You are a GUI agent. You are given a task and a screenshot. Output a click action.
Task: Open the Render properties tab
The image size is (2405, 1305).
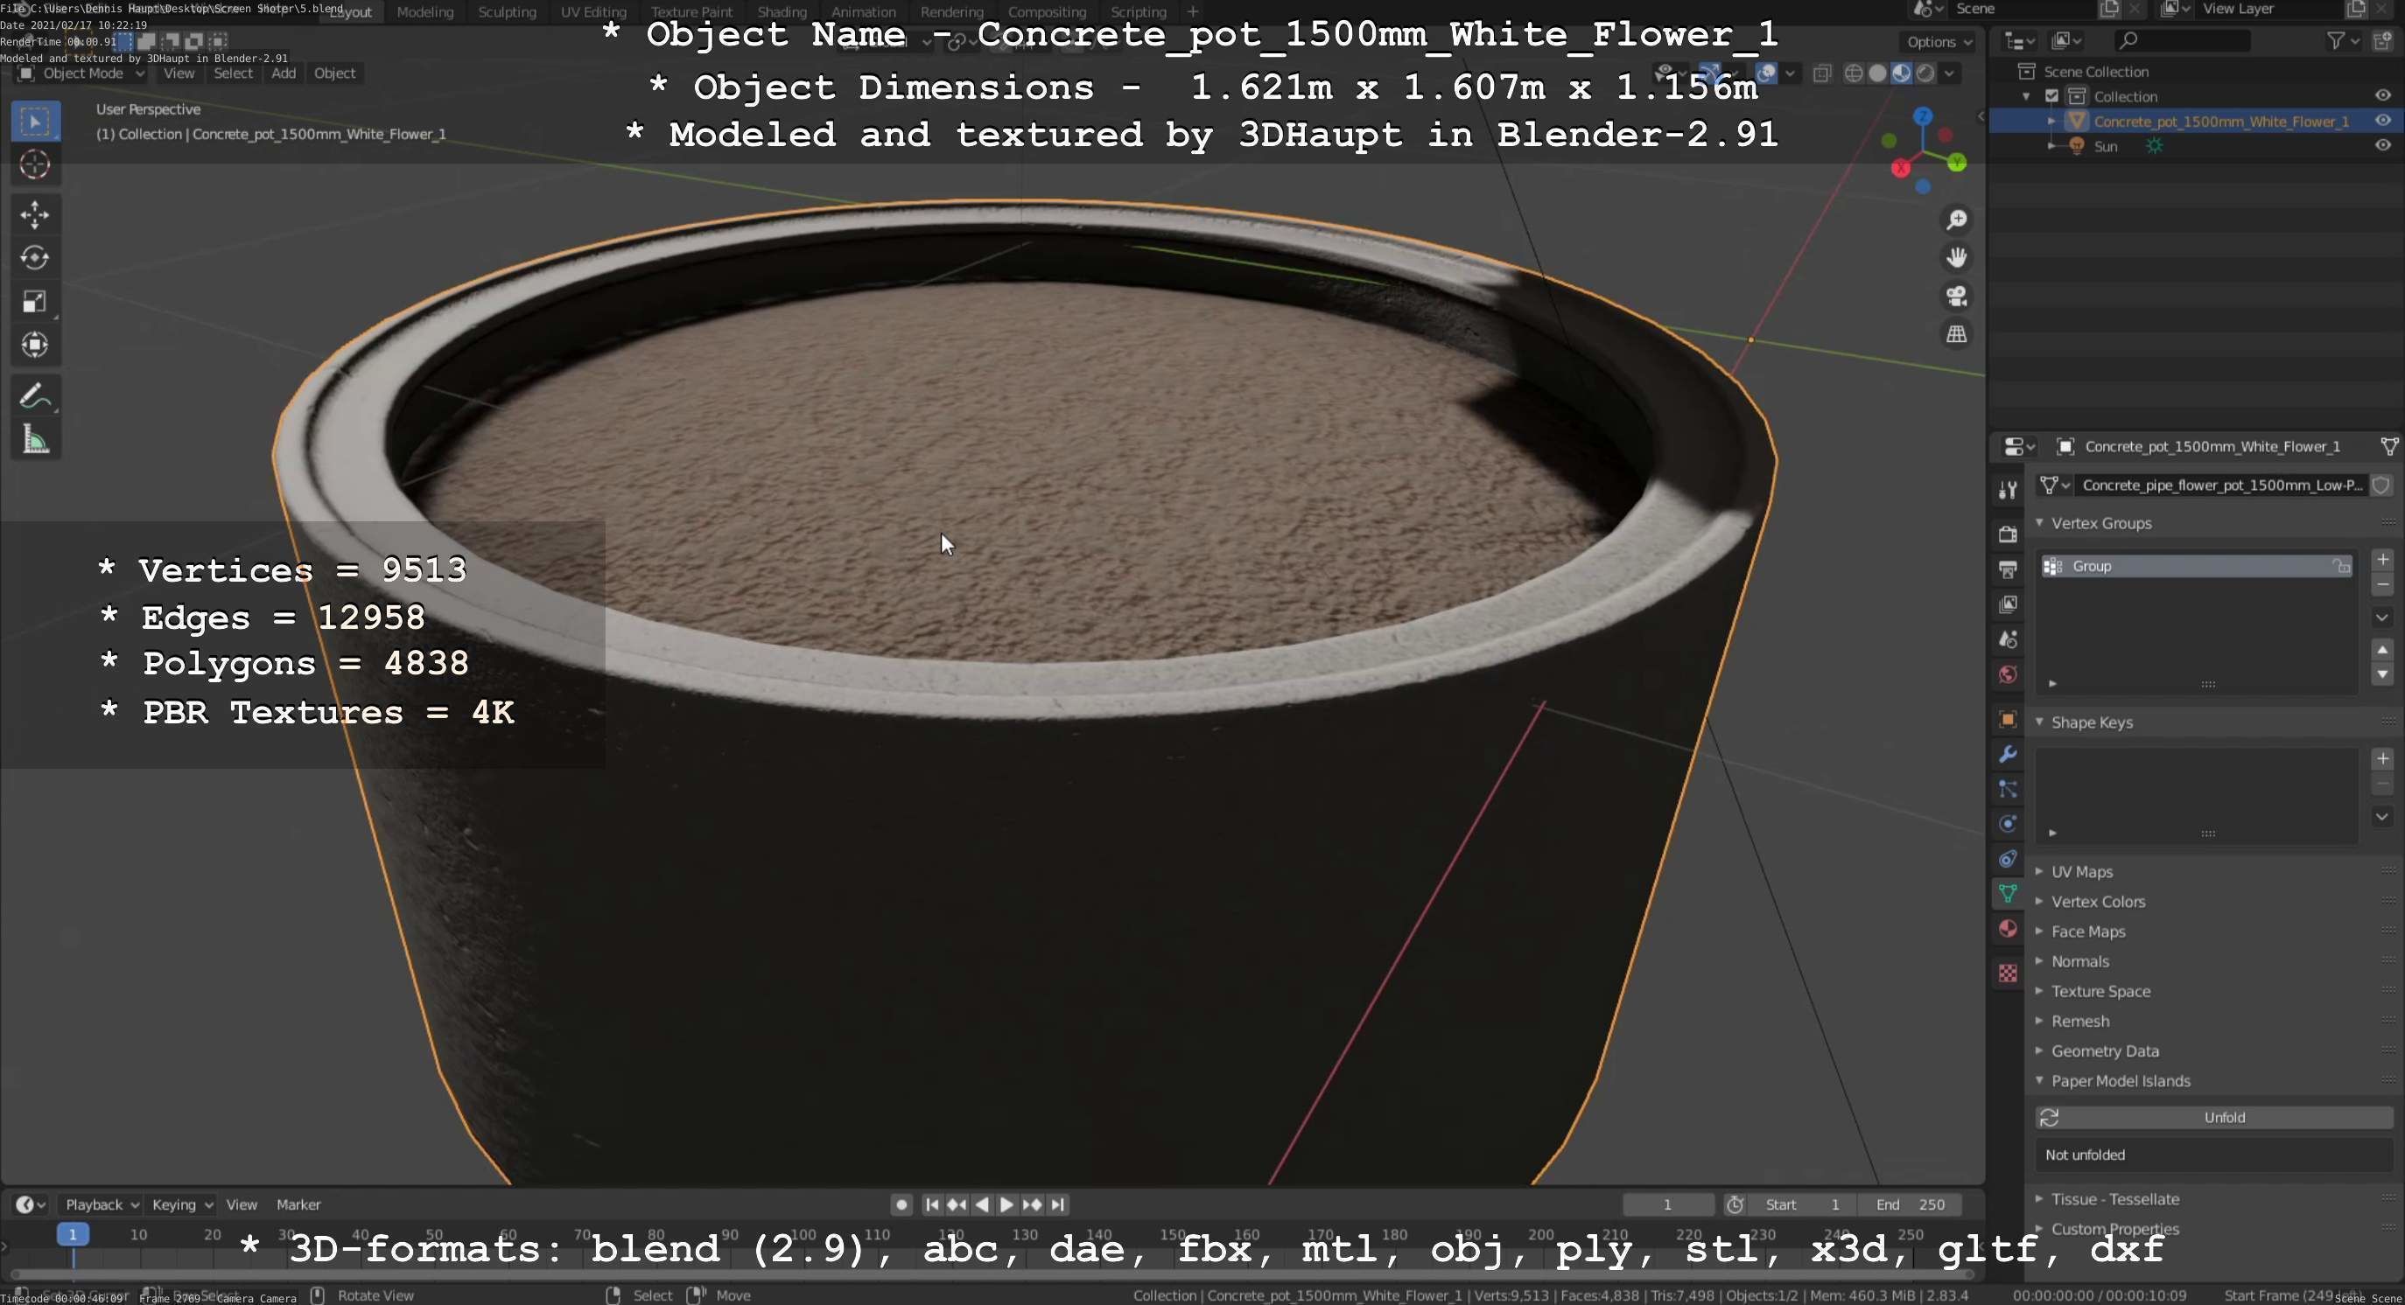point(2008,534)
